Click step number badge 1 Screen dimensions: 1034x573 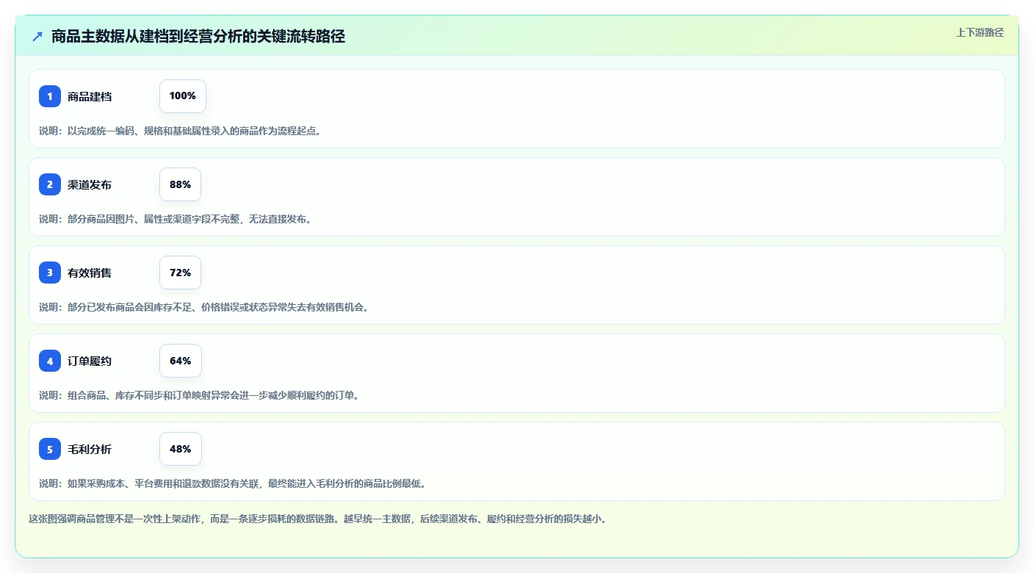pos(50,96)
